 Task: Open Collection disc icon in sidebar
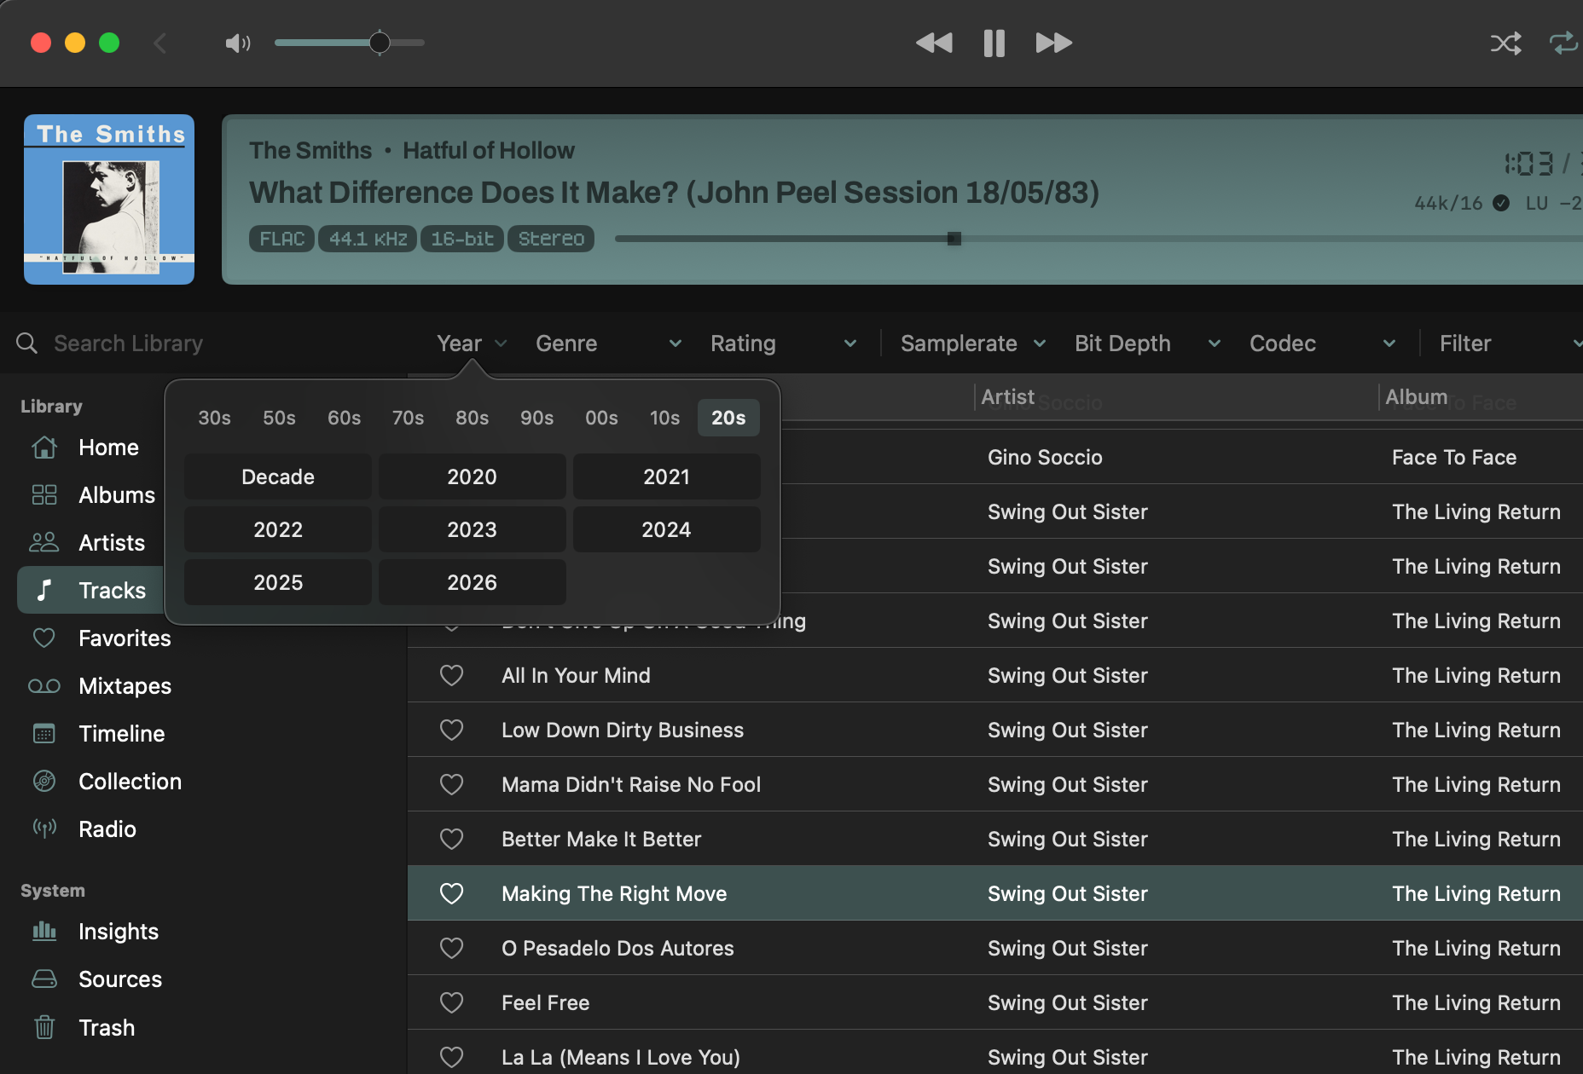point(44,782)
